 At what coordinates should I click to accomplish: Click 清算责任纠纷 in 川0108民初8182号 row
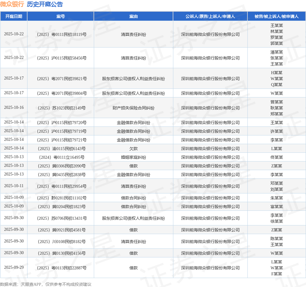point(134,242)
